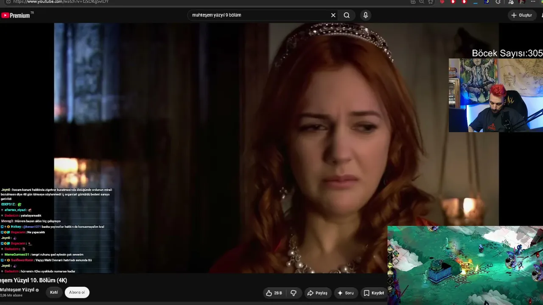This screenshot has height=305, width=543.
Task: Click the main video player frame
Action: click(277, 148)
